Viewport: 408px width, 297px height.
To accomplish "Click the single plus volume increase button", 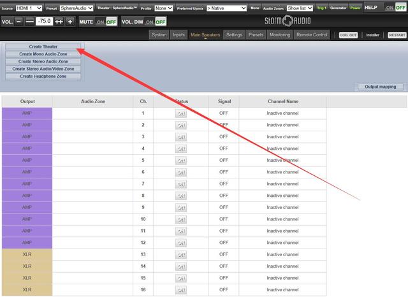I will pyautogui.click(x=69, y=21).
